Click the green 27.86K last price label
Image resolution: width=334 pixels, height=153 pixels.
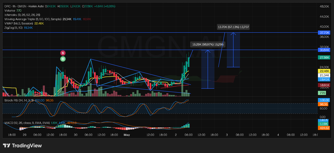click(324, 57)
